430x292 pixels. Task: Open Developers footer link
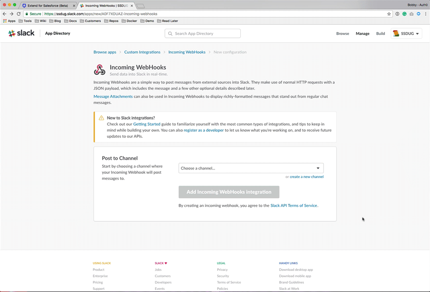click(x=163, y=282)
